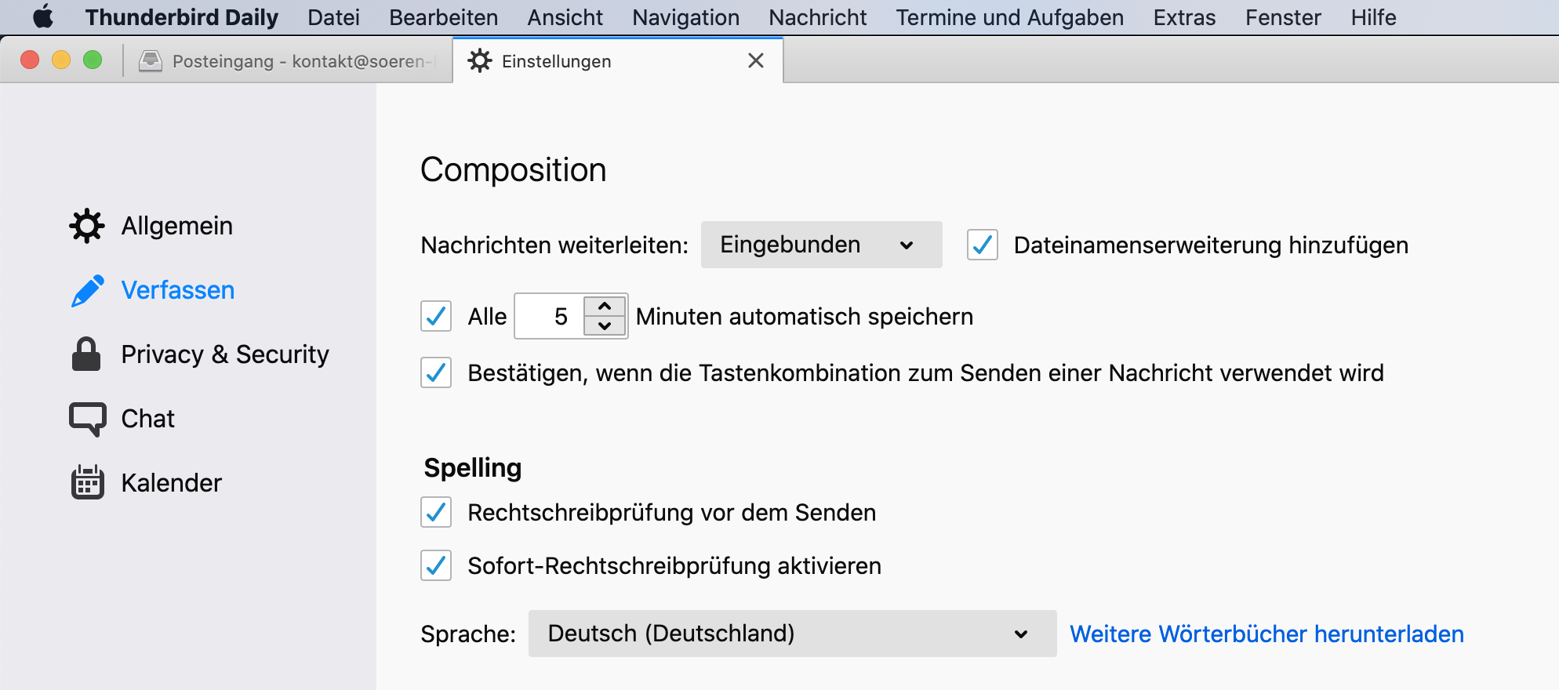The width and height of the screenshot is (1559, 690).
Task: Disable Rechtschreibprüfung vor dem Senden
Action: (436, 513)
